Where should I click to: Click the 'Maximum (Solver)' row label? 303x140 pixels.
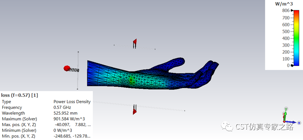(19, 119)
